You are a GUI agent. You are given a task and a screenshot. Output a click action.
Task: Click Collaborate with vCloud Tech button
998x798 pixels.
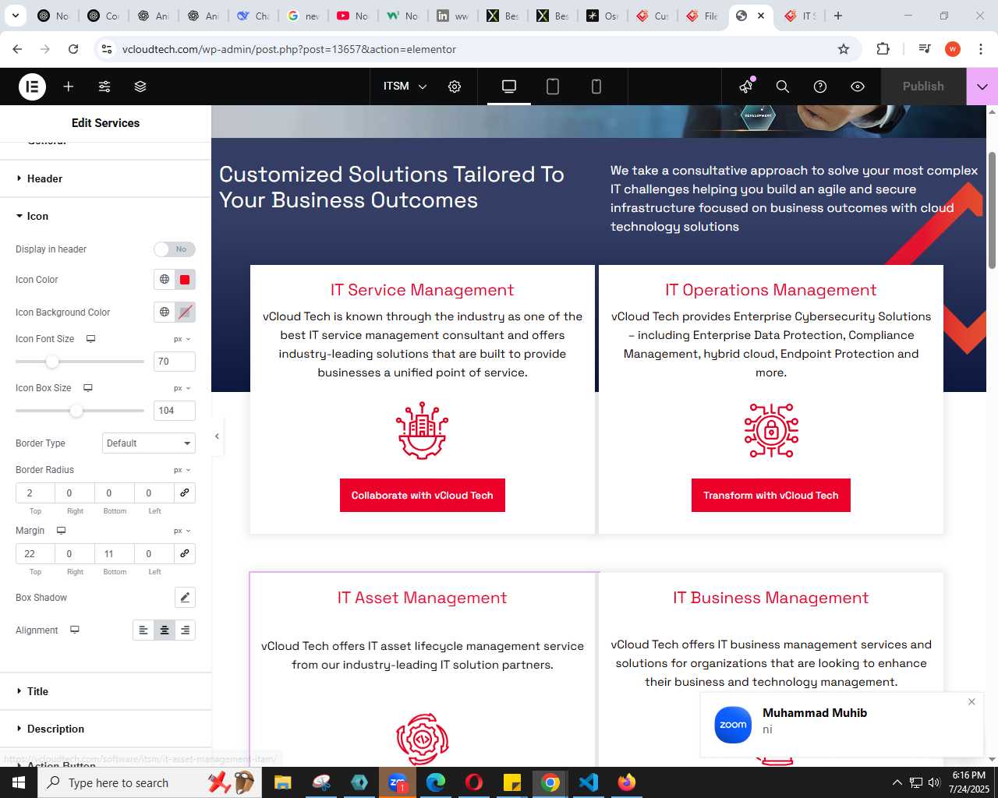423,496
